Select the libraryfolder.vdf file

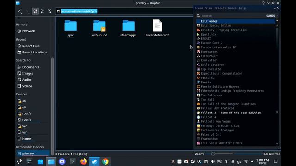point(157,28)
